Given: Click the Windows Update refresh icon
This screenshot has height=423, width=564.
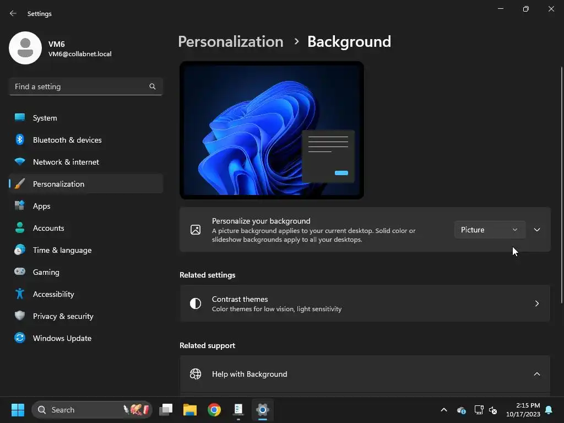Looking at the screenshot, I should [20, 338].
